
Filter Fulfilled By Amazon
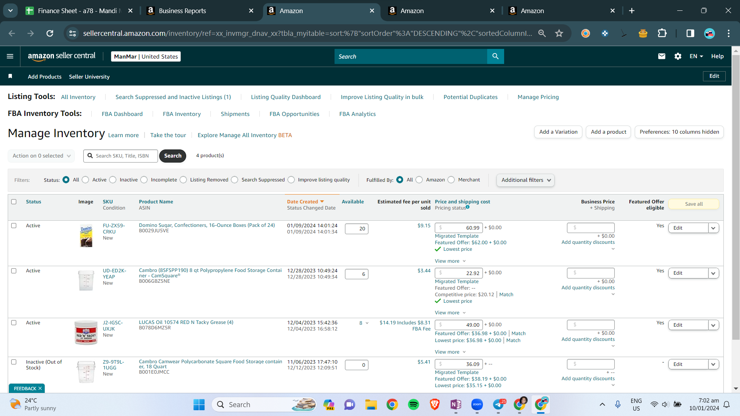(419, 180)
